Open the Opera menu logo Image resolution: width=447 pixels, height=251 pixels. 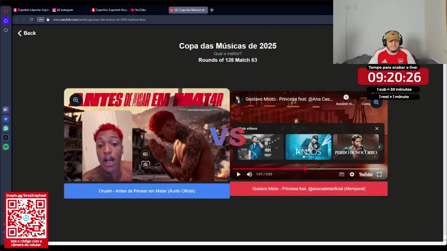click(x=6, y=11)
